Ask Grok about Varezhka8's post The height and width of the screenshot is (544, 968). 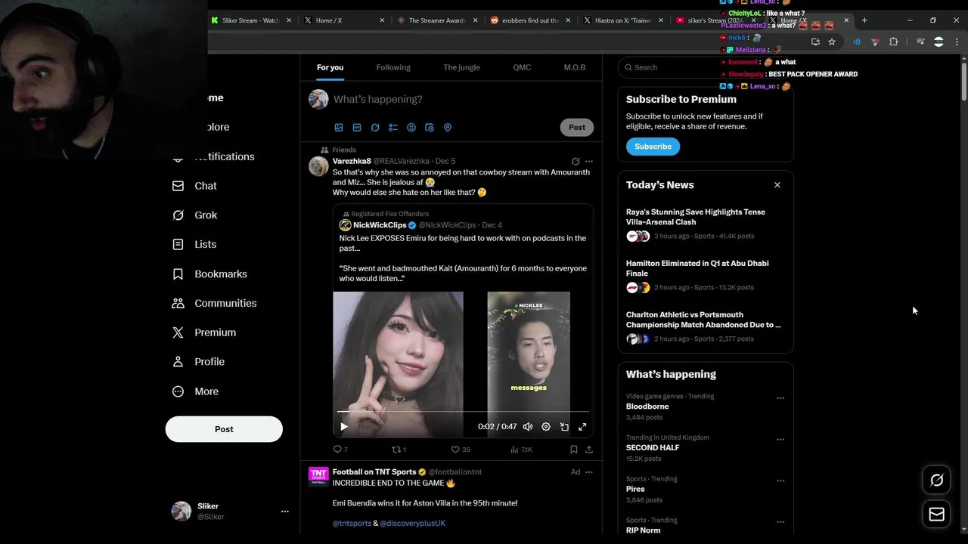[576, 162]
